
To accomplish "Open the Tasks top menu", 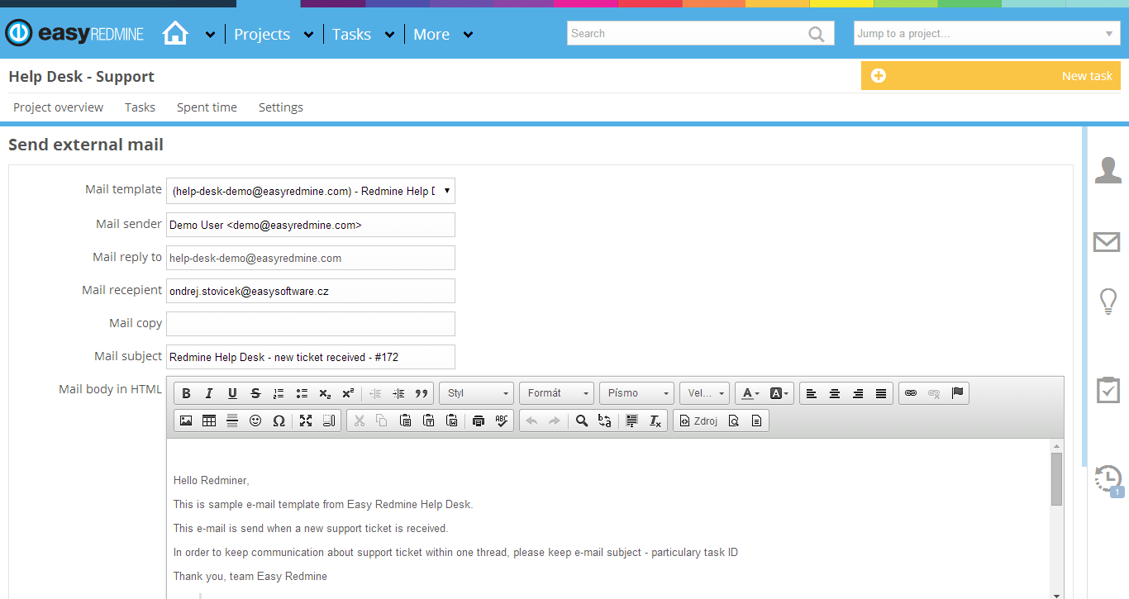I will click(x=351, y=34).
